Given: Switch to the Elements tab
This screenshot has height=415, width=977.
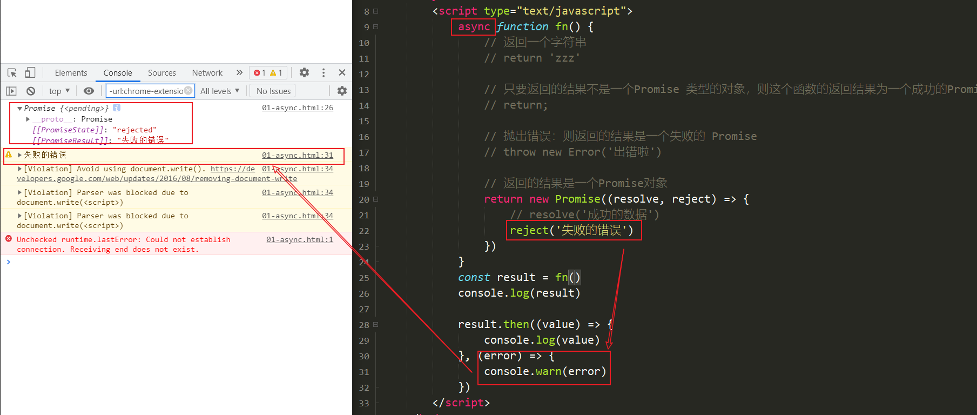Looking at the screenshot, I should pyautogui.click(x=71, y=72).
